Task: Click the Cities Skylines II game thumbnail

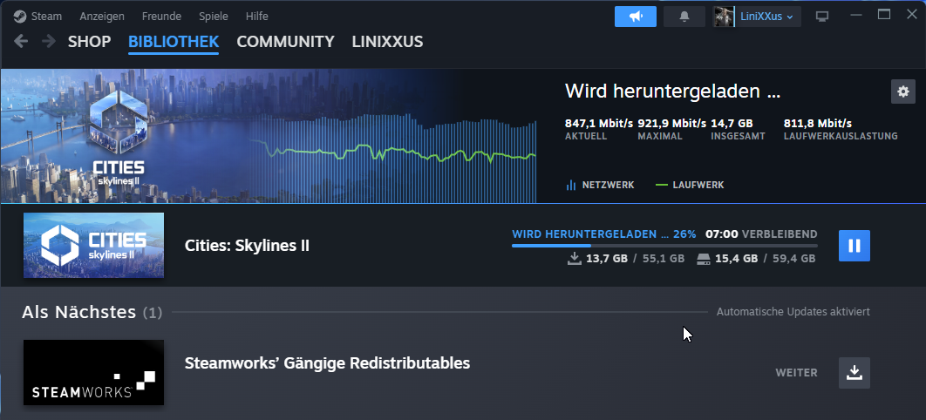Action: pos(93,246)
